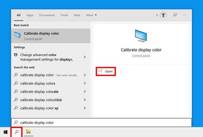Expand arrow for calibrate display colorate
This screenshot has width=203, height=137.
point(85,92)
